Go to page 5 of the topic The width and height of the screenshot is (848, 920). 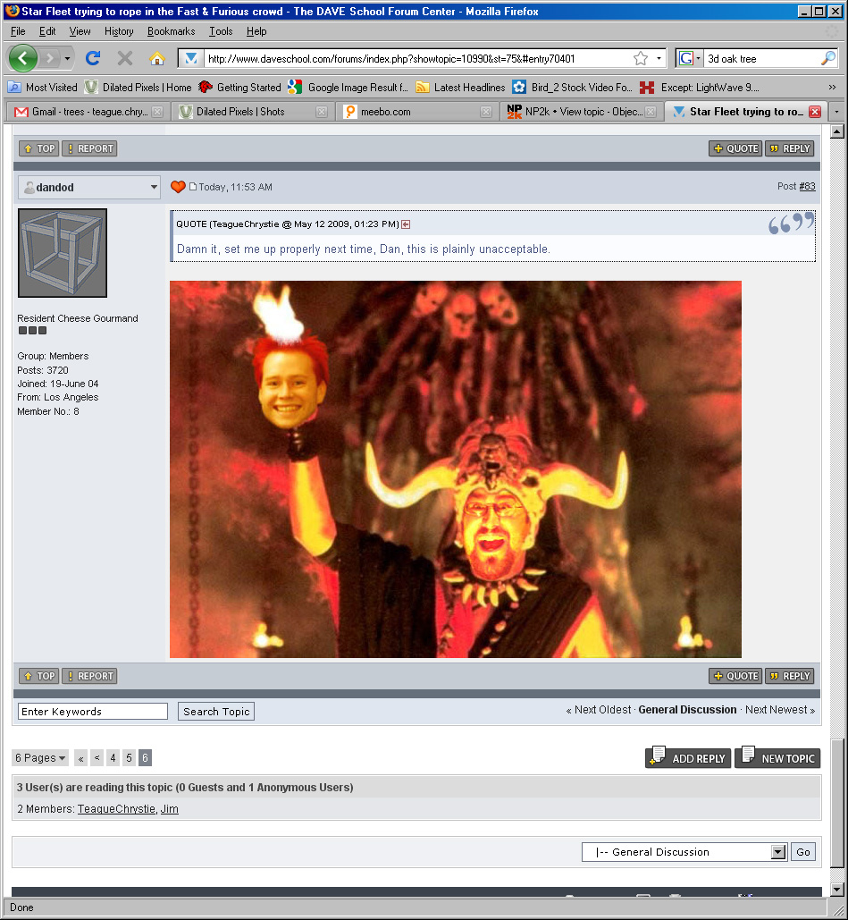point(129,758)
